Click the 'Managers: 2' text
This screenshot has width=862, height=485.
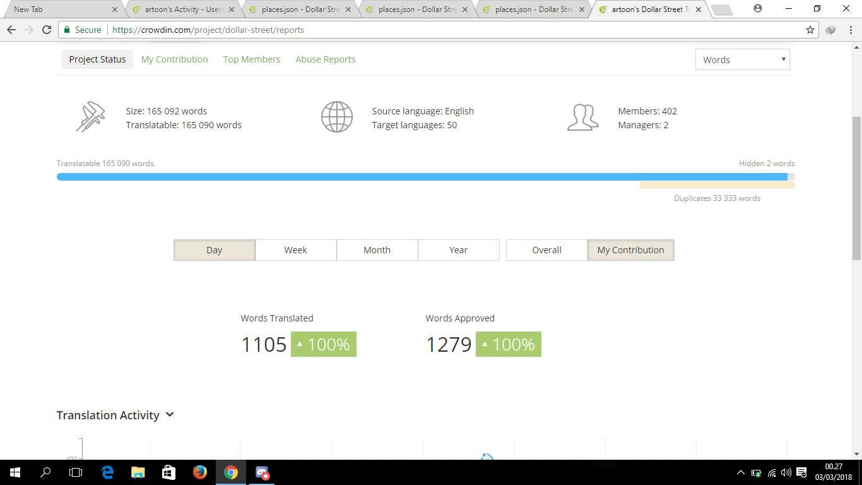(x=643, y=125)
